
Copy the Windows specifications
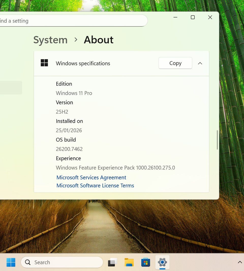pos(175,63)
